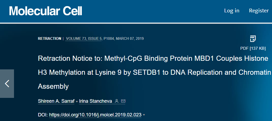Open Volume 73, Issue 5 link
This screenshot has width=272, height=121.
(84, 39)
